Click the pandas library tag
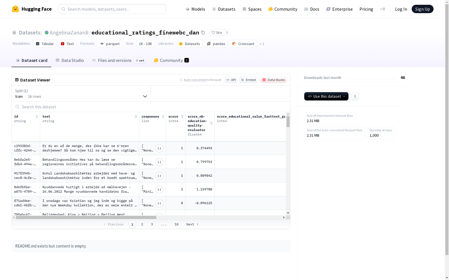This screenshot has height=280, width=449. (216, 44)
